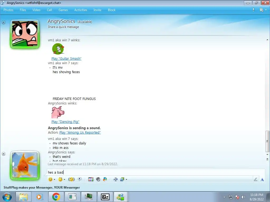
Task: Play the "Among Us Reported" sound link
Action: click(x=80, y=133)
